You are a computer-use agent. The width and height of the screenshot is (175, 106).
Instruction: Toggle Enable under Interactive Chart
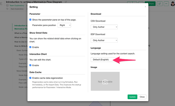[x=30, y=65]
